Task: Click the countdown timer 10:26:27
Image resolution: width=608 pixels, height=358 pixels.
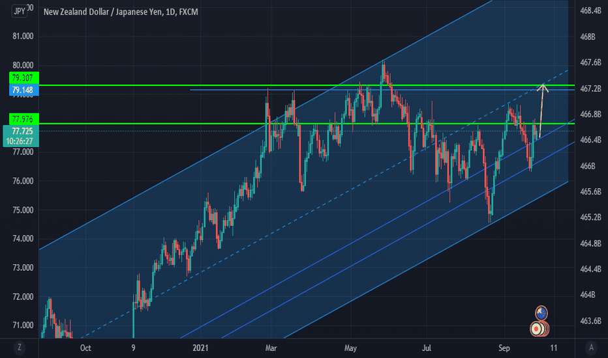Action: click(x=20, y=141)
